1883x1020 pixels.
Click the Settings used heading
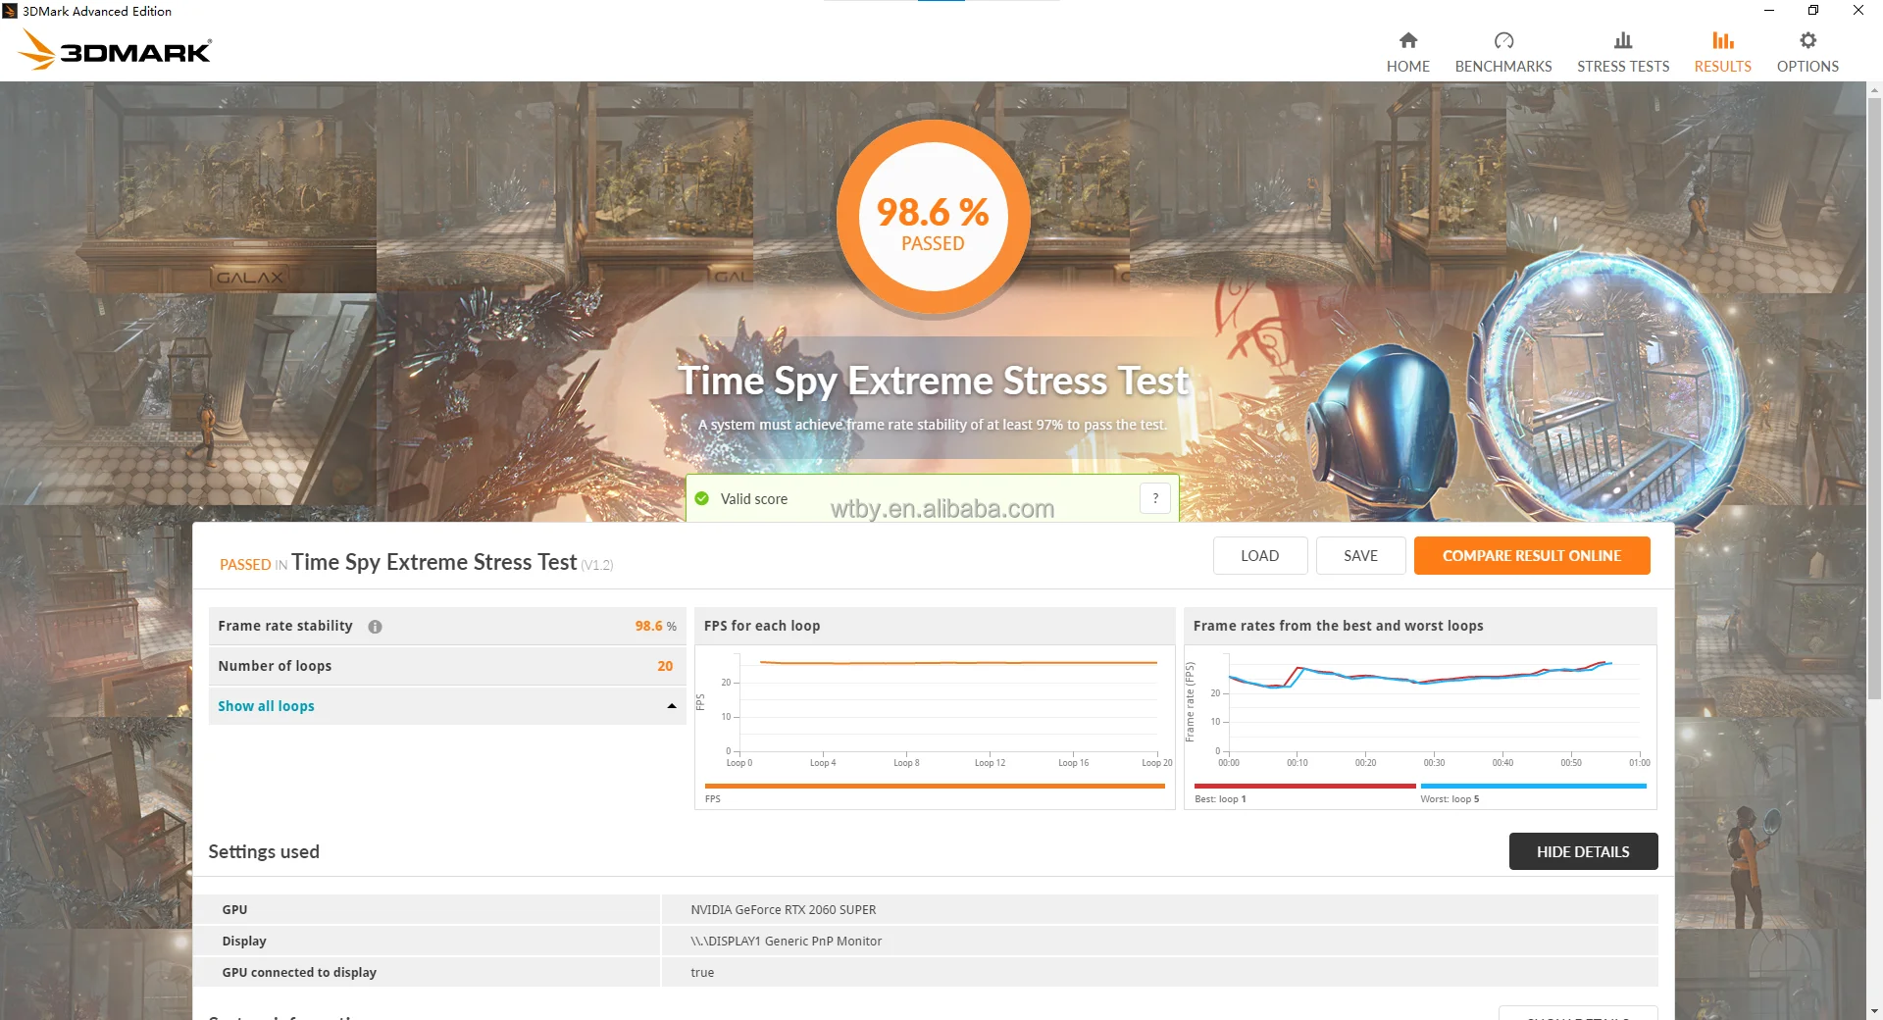click(264, 851)
